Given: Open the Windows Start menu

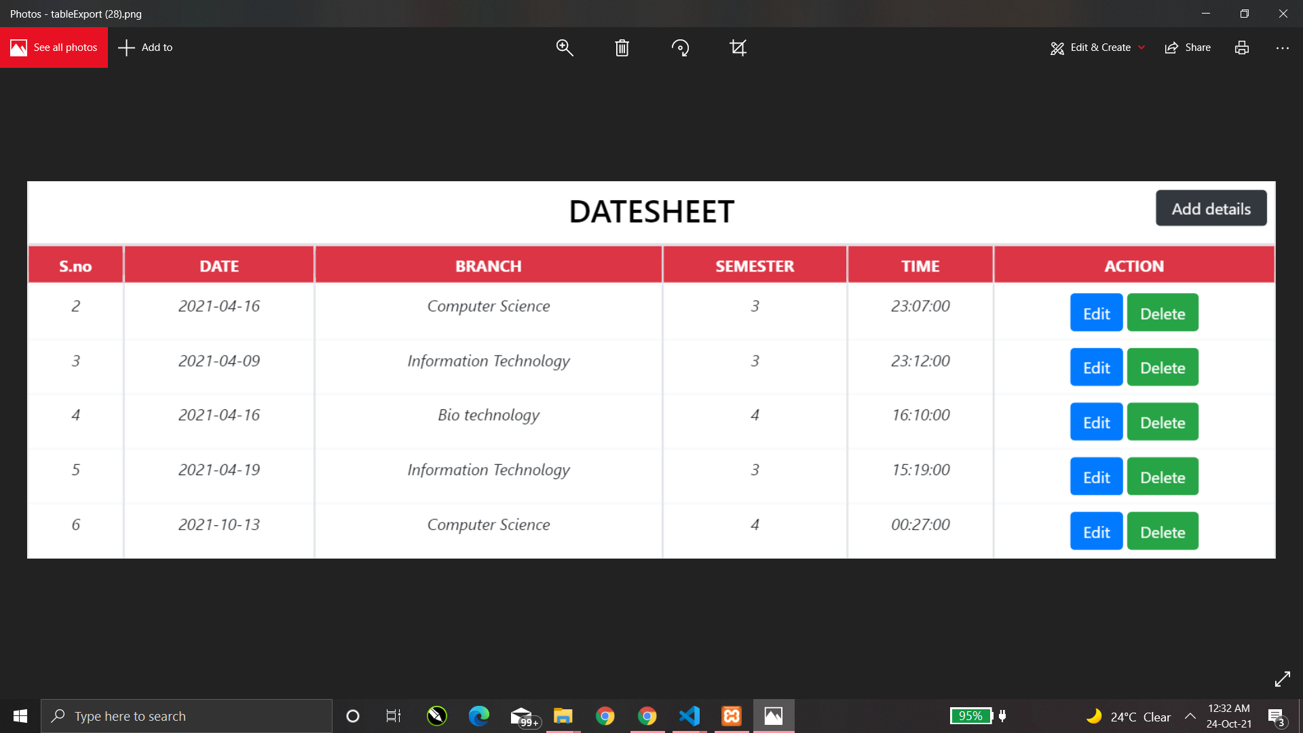Looking at the screenshot, I should (20, 716).
